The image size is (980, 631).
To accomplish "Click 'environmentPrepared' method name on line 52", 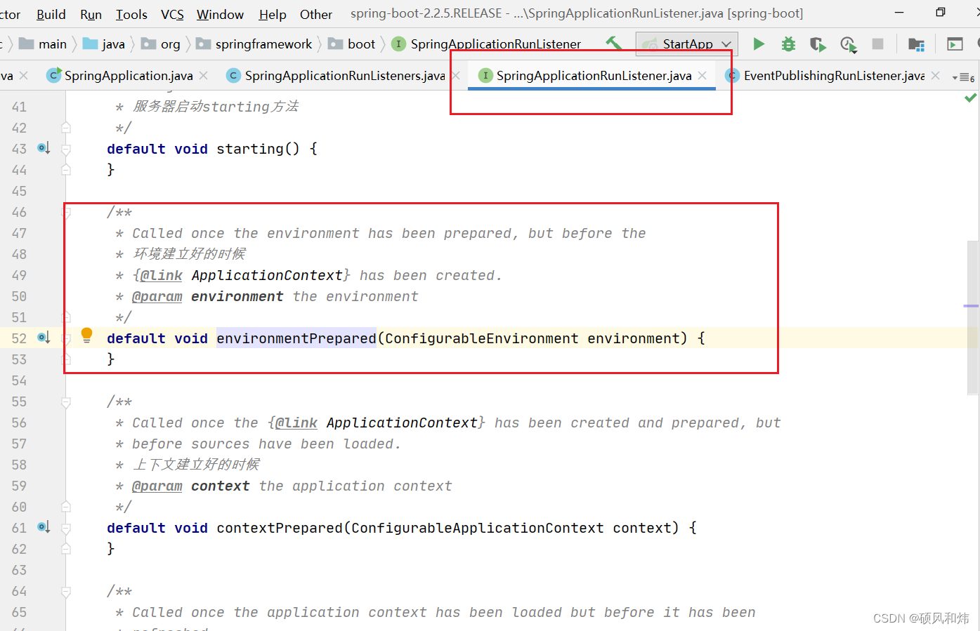I will 296,338.
